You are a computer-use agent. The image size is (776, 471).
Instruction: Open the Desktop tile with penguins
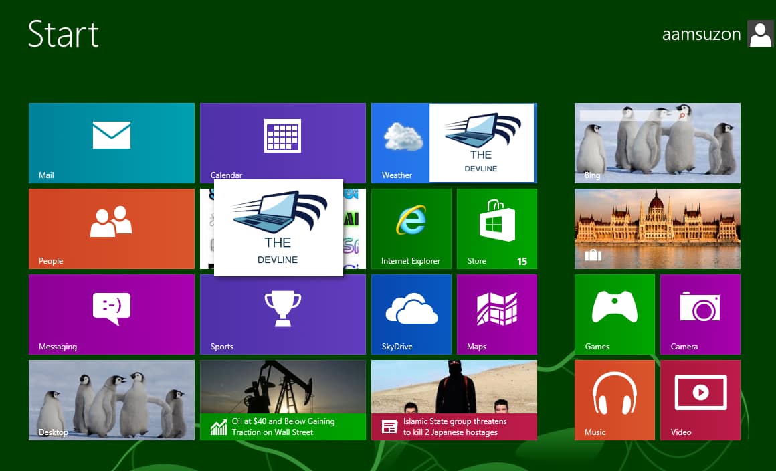click(111, 399)
